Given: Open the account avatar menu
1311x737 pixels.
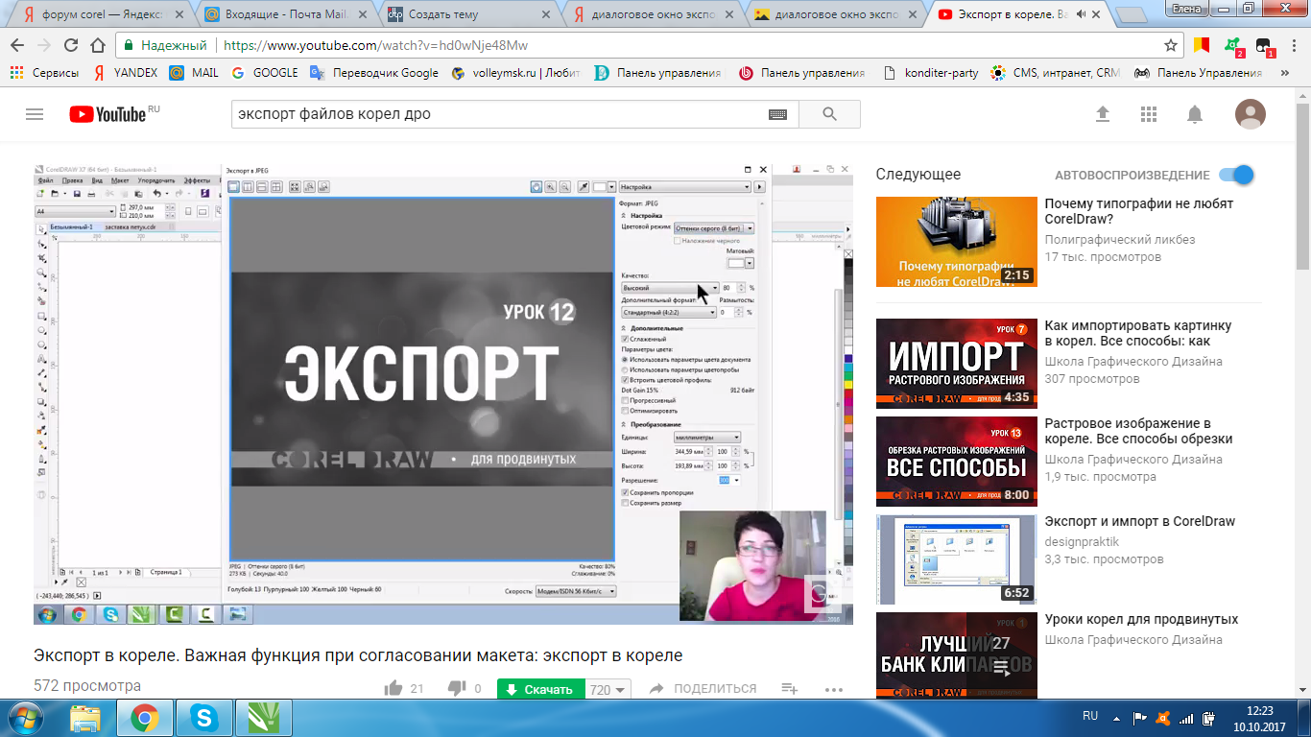Looking at the screenshot, I should [x=1250, y=114].
